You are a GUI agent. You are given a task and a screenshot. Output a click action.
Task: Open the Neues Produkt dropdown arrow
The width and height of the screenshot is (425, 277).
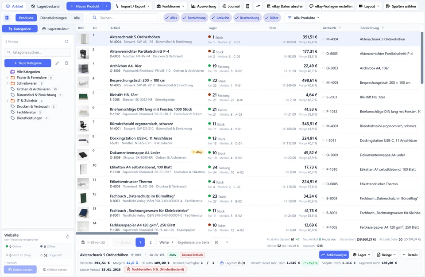pyautogui.click(x=107, y=6)
